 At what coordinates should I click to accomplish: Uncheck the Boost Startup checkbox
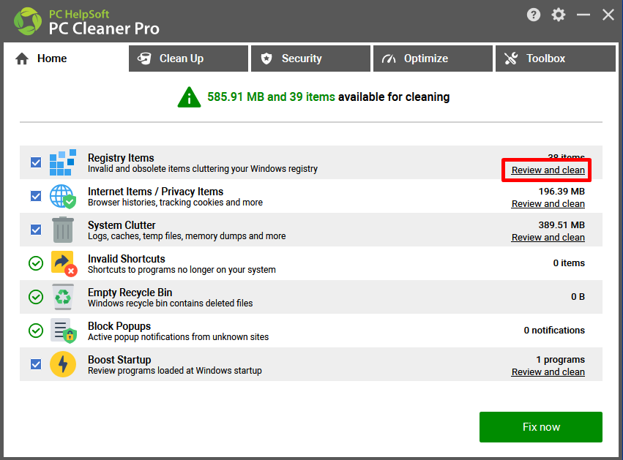click(x=36, y=364)
